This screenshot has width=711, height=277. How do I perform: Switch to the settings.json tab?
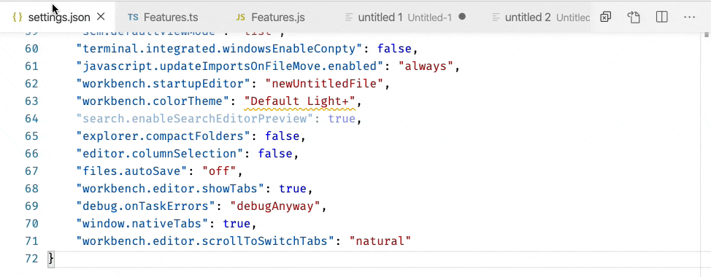(58, 17)
